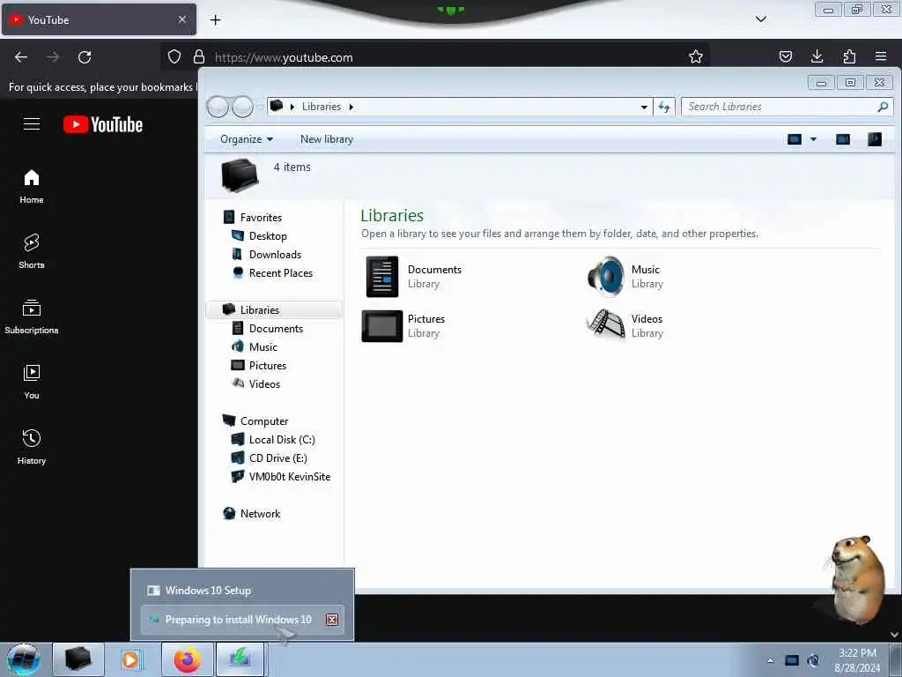Select Computer in navigation pane
The image size is (902, 677).
264,420
